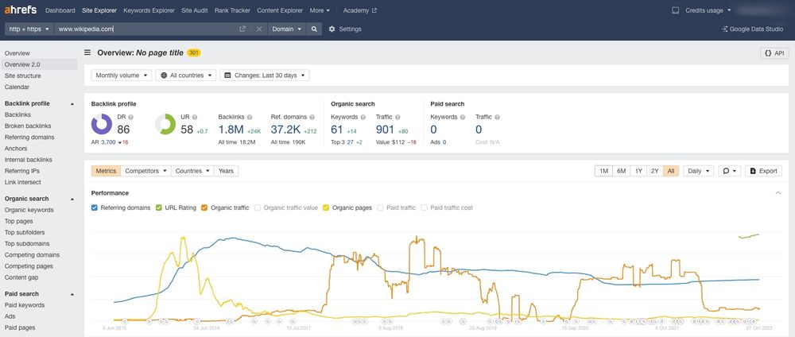Viewport: 795px width, 337px height.
Task: Open Keywords Explorer
Action: coord(149,10)
